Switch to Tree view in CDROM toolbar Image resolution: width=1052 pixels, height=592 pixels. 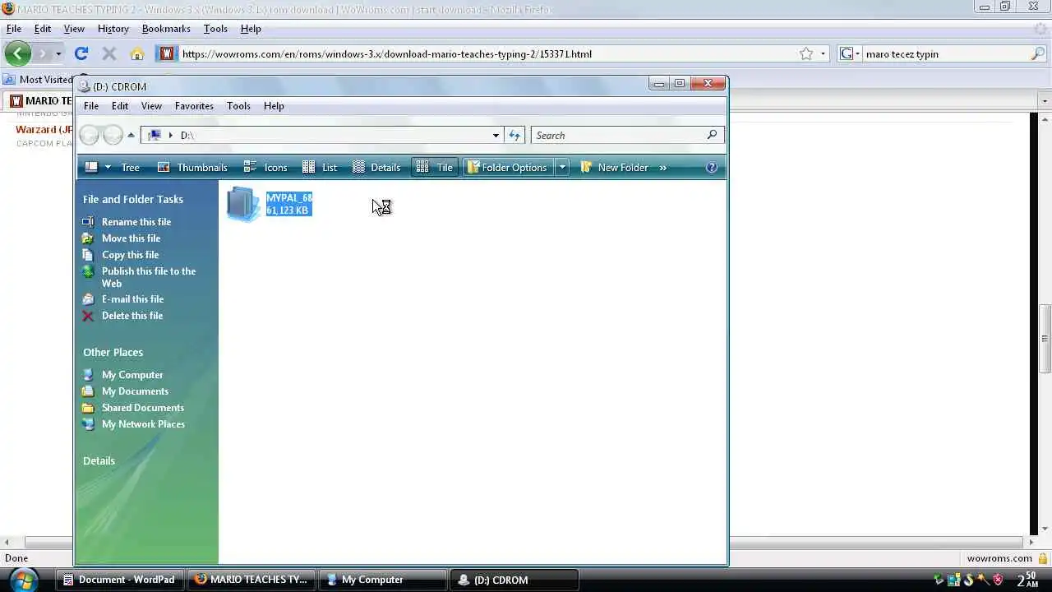[x=130, y=167]
